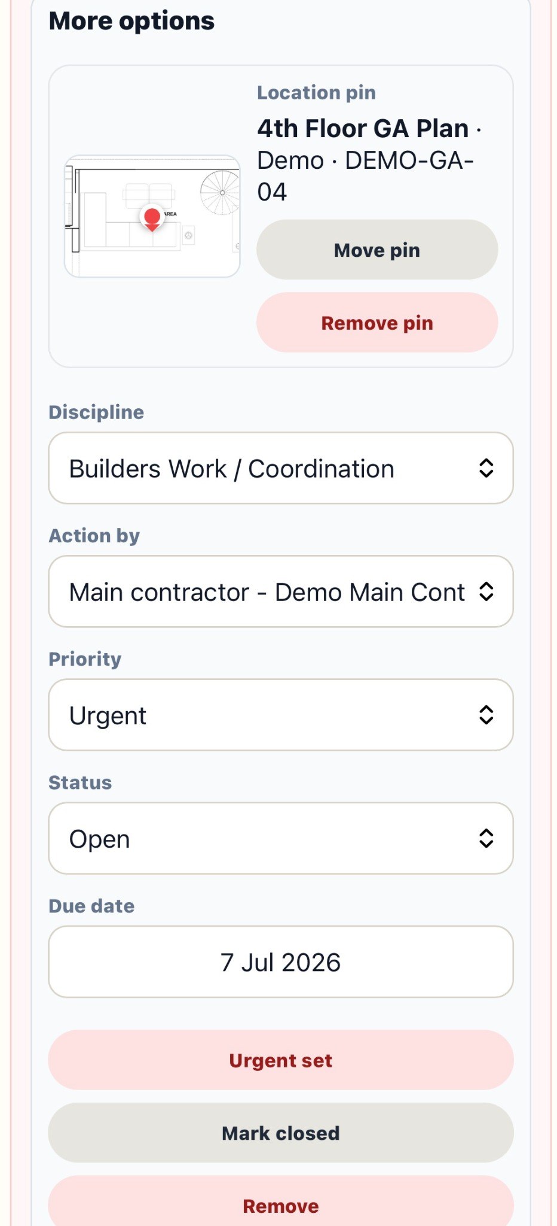Click the spiral staircase symbol in the plan thumbnail
Screen dimensions: 557x1226
point(221,193)
